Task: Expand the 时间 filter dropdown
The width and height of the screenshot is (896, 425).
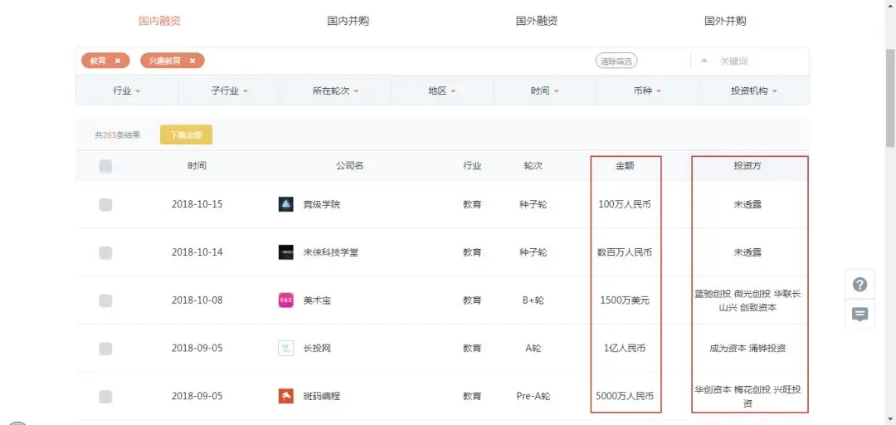Action: [544, 90]
